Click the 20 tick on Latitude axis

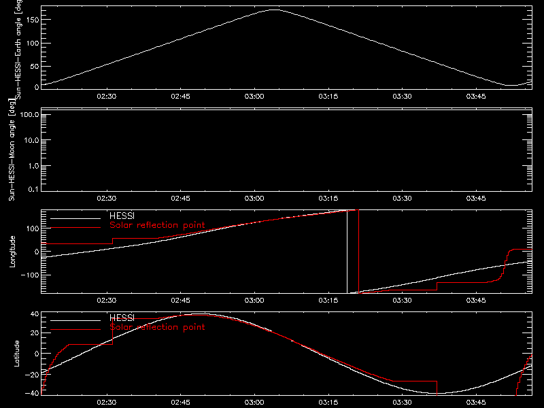(35, 333)
